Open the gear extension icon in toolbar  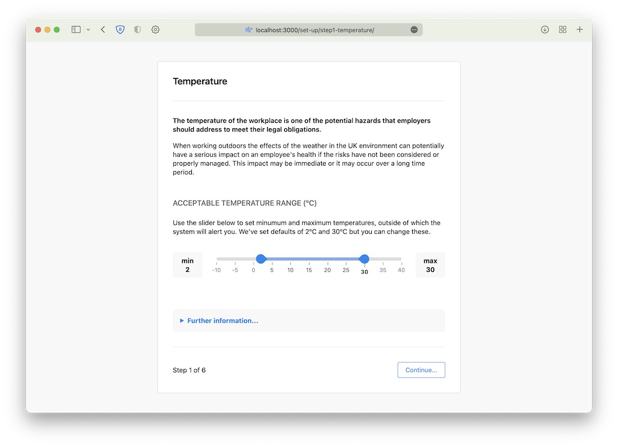click(x=155, y=30)
